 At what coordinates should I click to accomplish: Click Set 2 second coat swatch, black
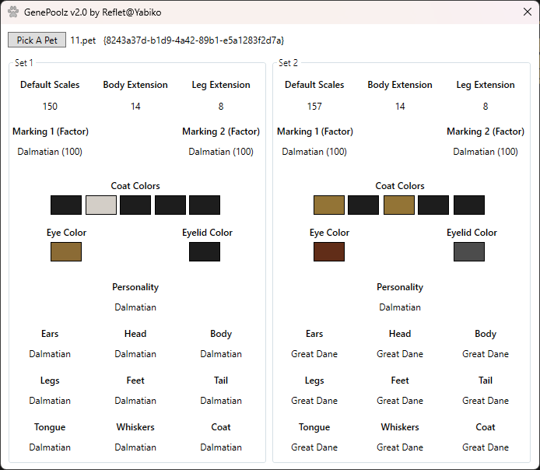coord(363,205)
